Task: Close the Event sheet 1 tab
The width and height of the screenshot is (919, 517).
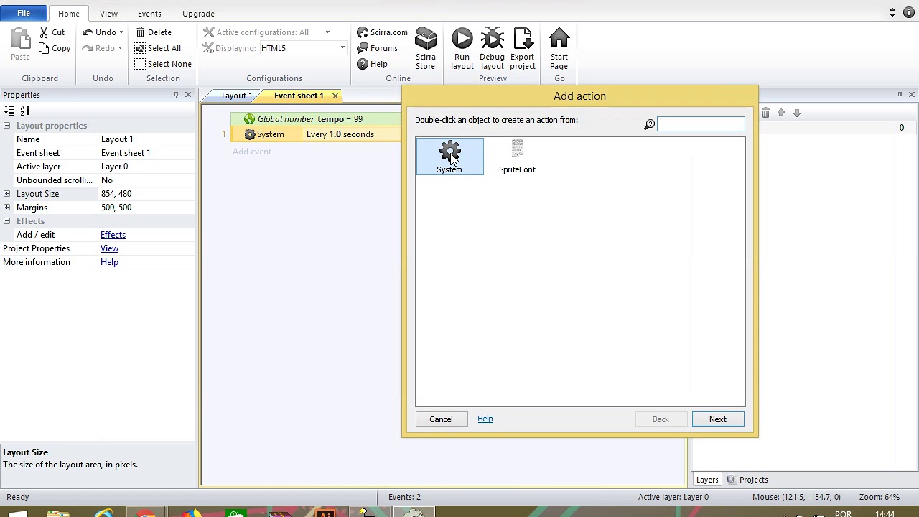Action: coord(335,96)
